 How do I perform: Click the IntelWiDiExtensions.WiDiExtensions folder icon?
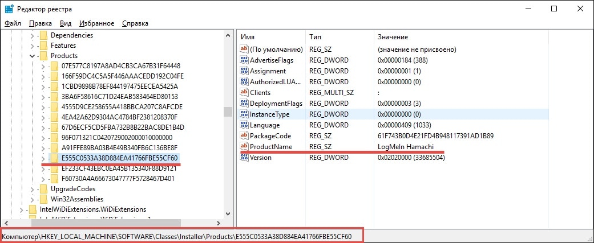(x=33, y=209)
